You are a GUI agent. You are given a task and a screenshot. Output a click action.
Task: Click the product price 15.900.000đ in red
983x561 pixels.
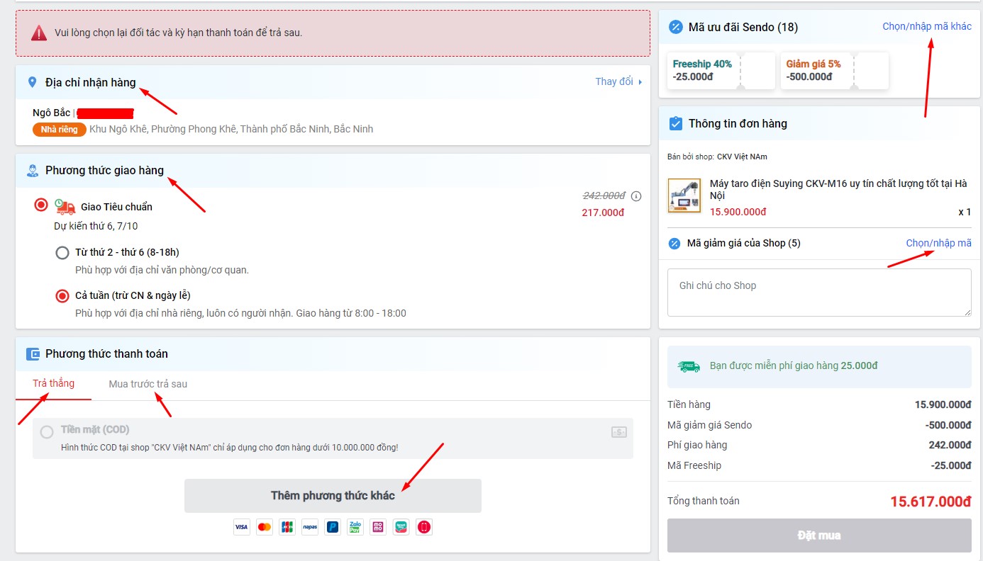(x=738, y=212)
